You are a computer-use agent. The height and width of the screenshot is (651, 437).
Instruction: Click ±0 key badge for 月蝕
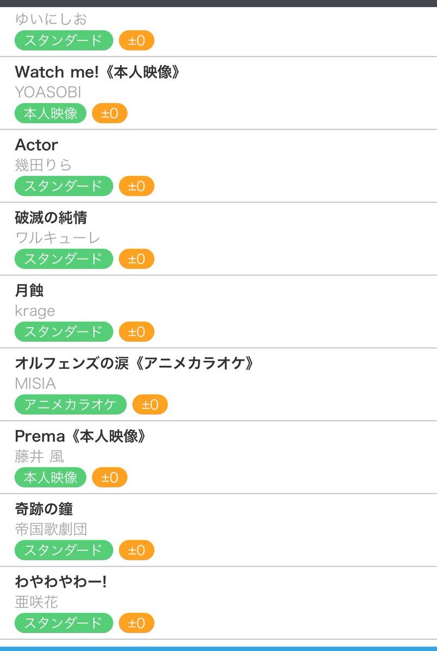[136, 332]
